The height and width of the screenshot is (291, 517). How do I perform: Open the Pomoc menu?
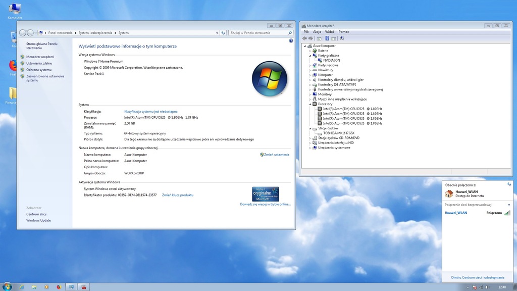click(343, 32)
